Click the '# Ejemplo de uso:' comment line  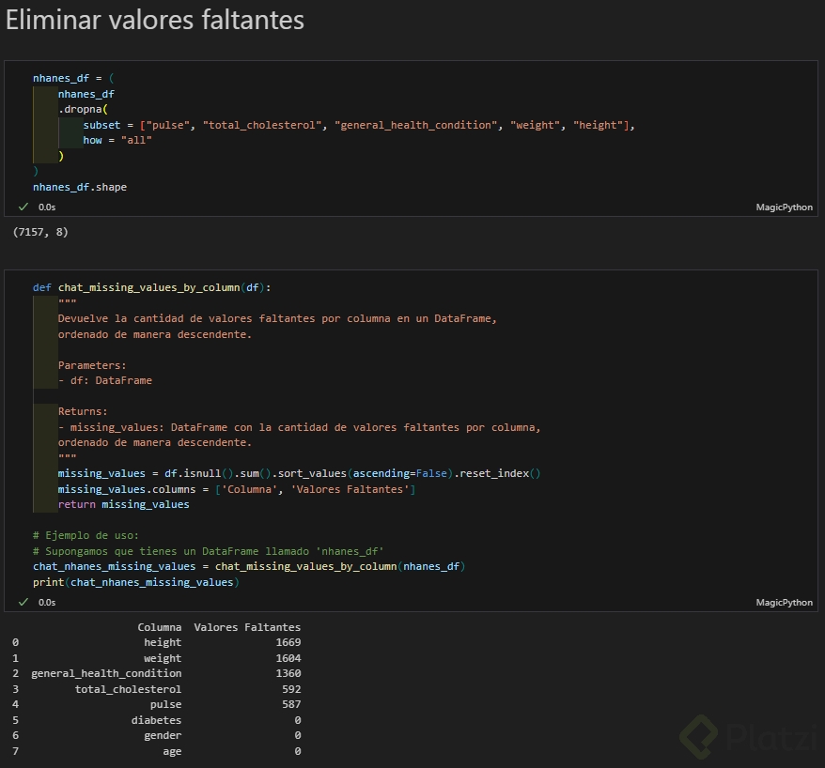pyautogui.click(x=86, y=535)
